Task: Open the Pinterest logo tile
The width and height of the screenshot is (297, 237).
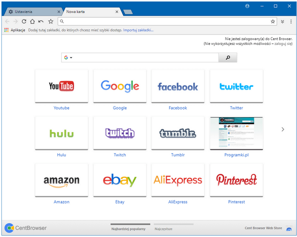Action: click(236, 180)
